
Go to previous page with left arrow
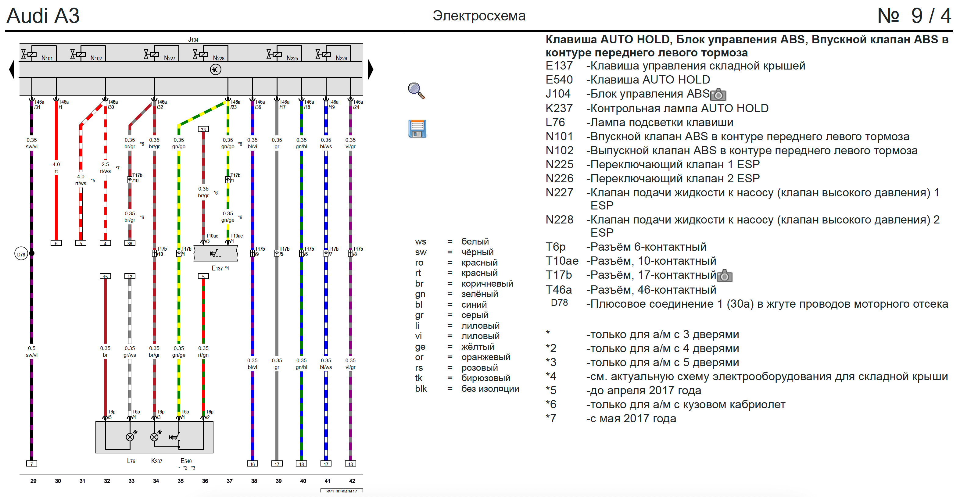coord(12,69)
